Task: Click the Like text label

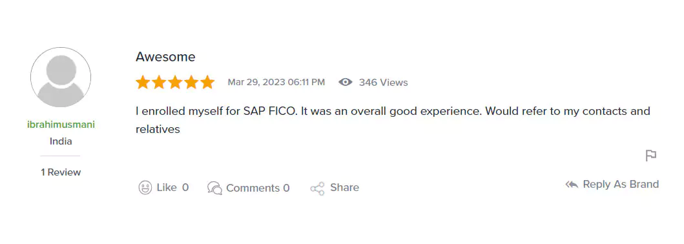Action: [x=167, y=188]
